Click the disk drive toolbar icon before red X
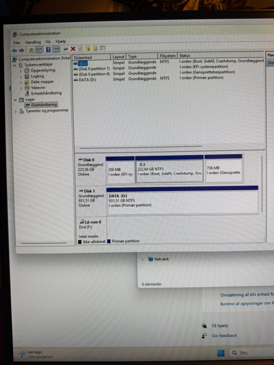This screenshot has width=274, height=365. [x=66, y=49]
